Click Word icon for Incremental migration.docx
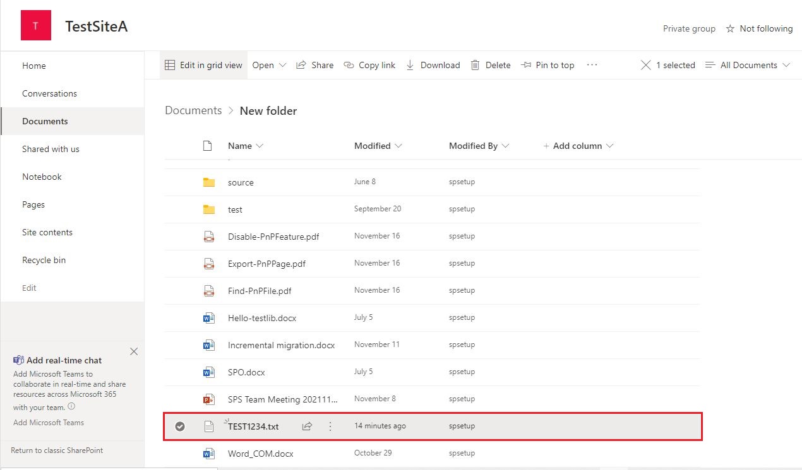 point(209,345)
